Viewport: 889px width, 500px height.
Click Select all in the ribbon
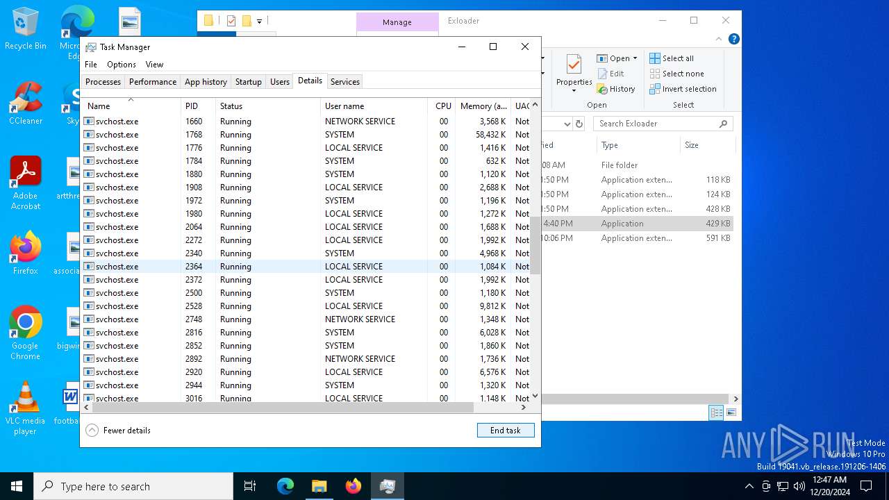tap(671, 58)
